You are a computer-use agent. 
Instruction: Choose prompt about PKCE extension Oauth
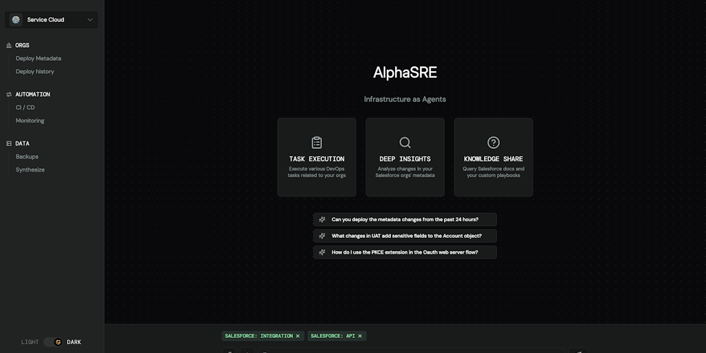405,252
